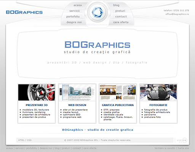Open the car wheel 3D thumbnail
The image size is (195, 152).
coord(37,92)
